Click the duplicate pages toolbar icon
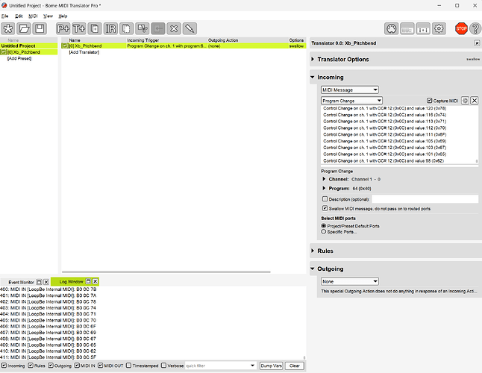 [95, 28]
